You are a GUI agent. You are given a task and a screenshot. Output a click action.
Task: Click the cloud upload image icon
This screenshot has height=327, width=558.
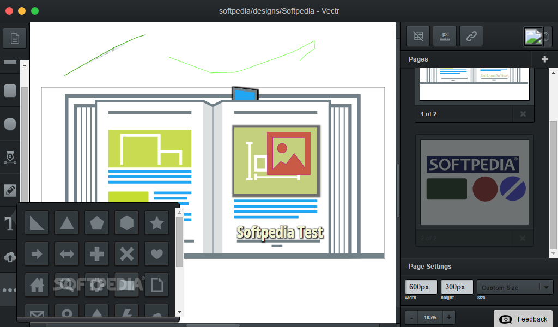click(10, 257)
